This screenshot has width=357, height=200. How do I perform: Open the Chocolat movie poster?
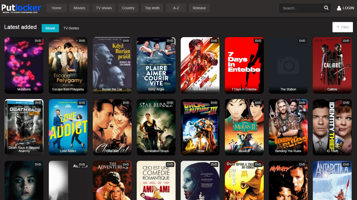[112, 127]
